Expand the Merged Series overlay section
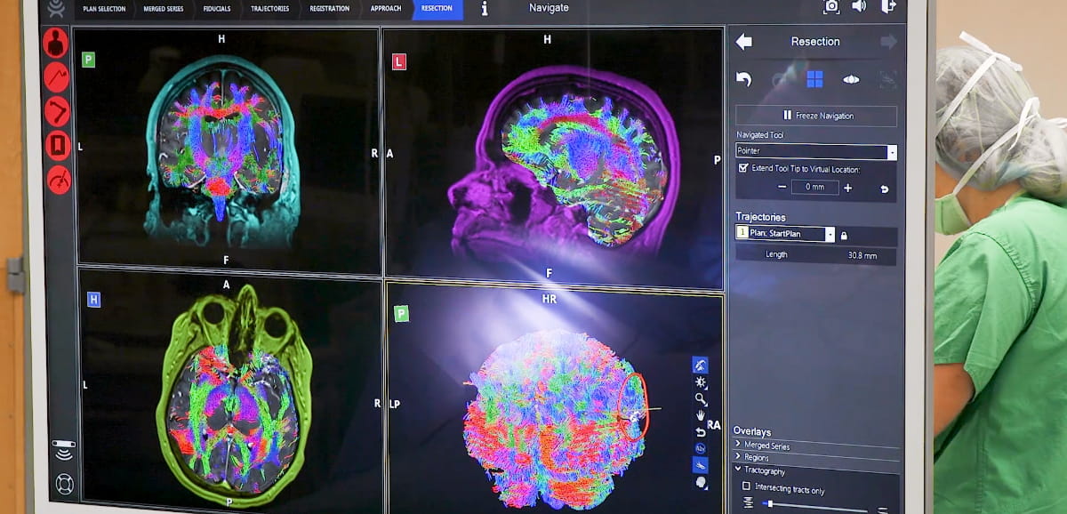Viewport: 1067px width, 514px height. click(737, 446)
